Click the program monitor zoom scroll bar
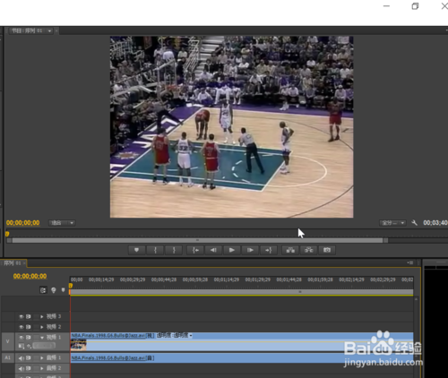This screenshot has width=448, height=378. [x=197, y=240]
